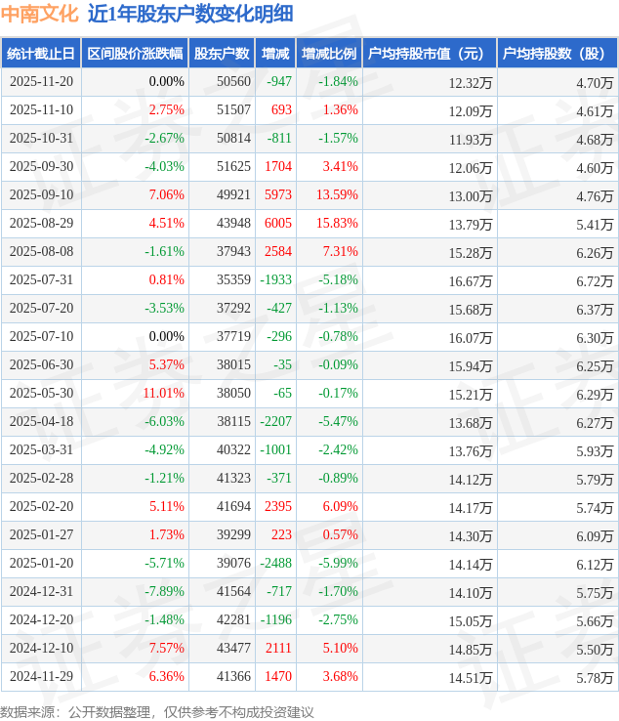Select the 2025-11-20 date row
Viewport: 619px width, 721px height.
[41, 82]
